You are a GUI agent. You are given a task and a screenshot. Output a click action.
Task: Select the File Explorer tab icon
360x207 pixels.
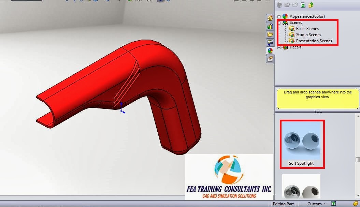270,34
